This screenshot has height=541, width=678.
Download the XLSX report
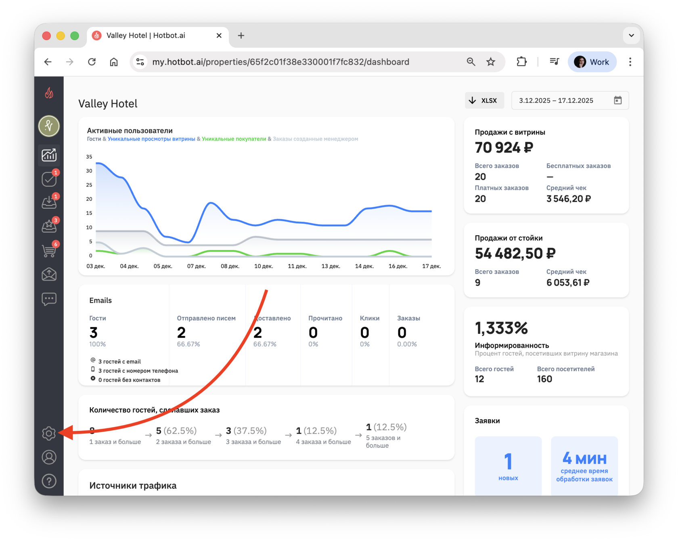(484, 101)
